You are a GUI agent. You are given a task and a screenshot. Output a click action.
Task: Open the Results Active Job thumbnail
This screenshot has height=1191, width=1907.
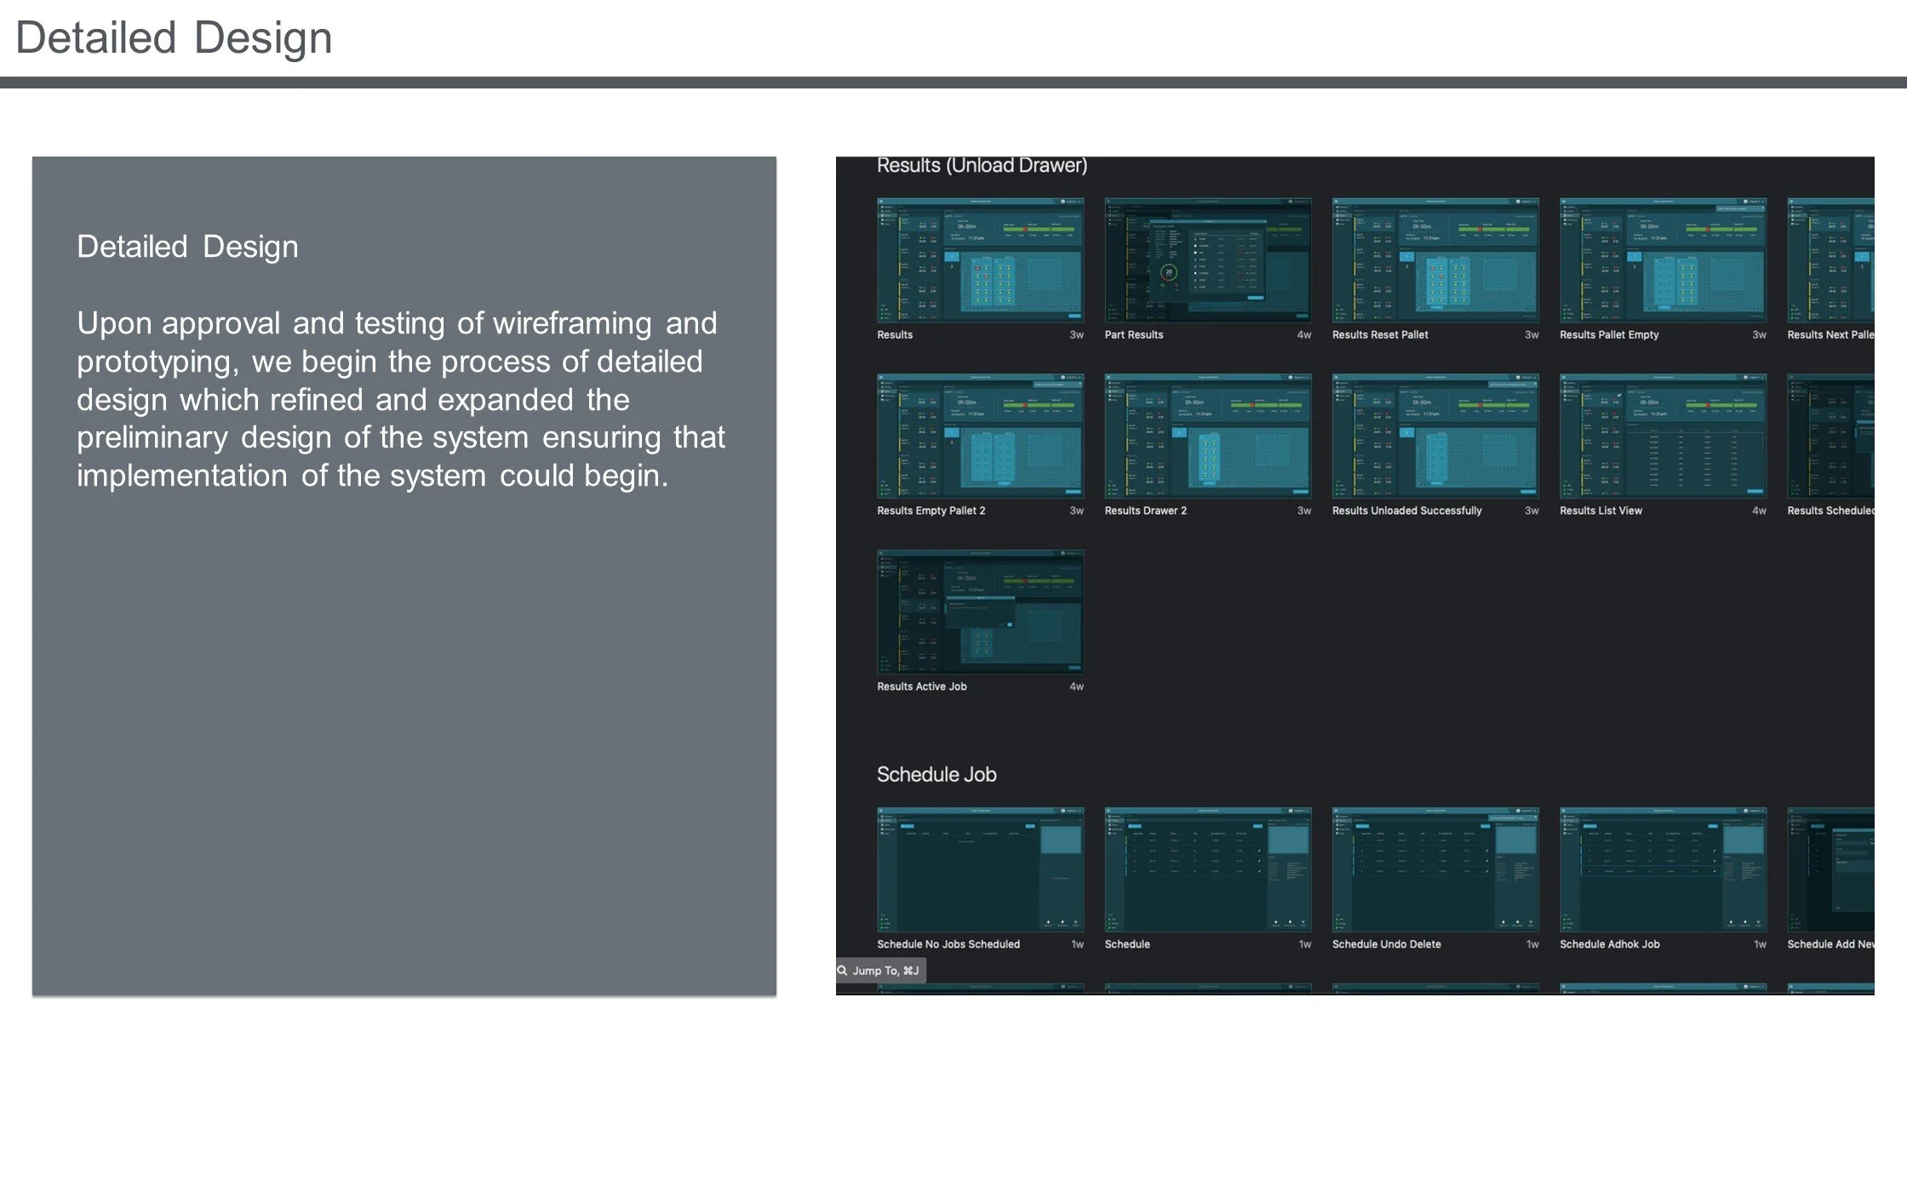(x=980, y=613)
